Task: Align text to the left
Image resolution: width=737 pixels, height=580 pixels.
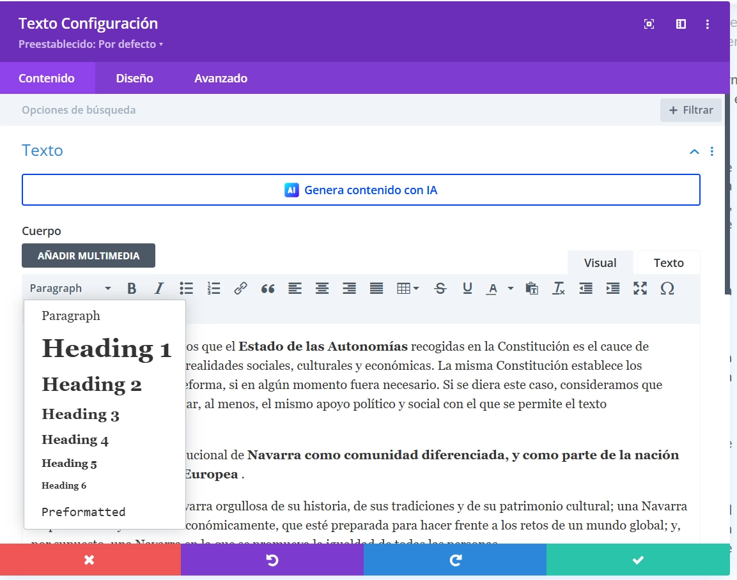Action: click(x=295, y=288)
